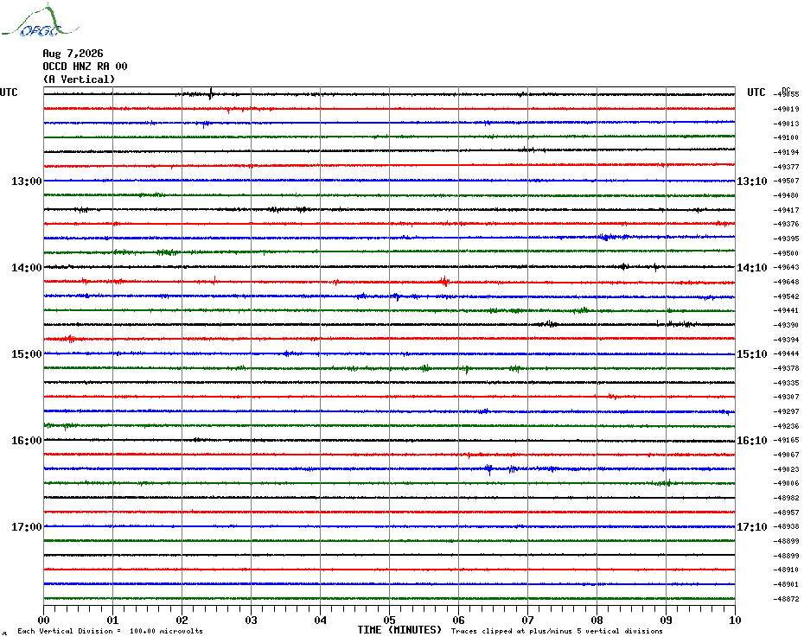Click the DC offset value '-49395'
804x643 pixels.
(x=786, y=239)
